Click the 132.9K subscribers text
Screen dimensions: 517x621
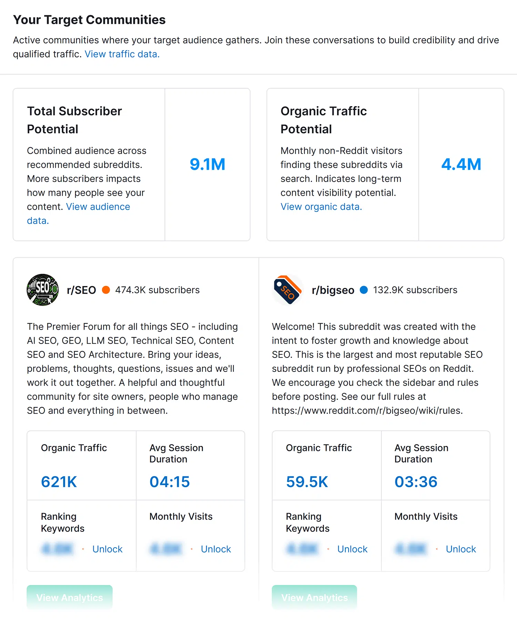click(415, 290)
